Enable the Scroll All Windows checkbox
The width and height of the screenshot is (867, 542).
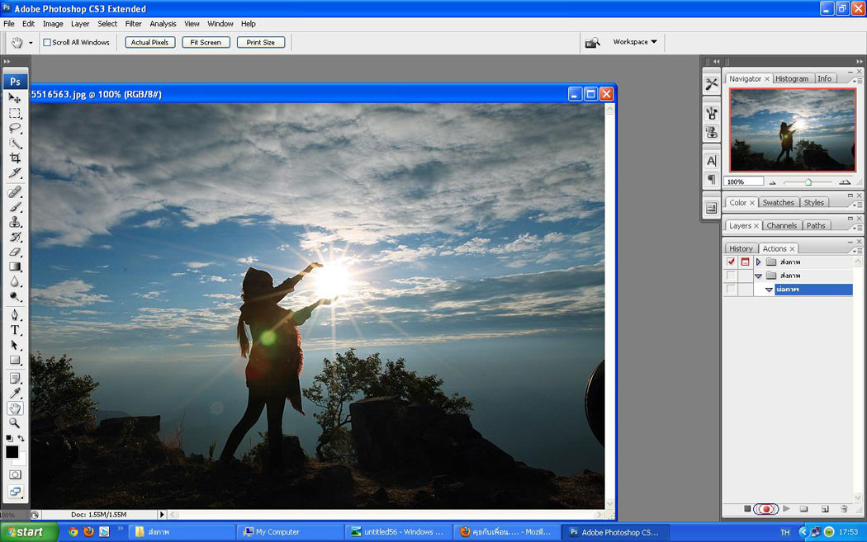47,42
